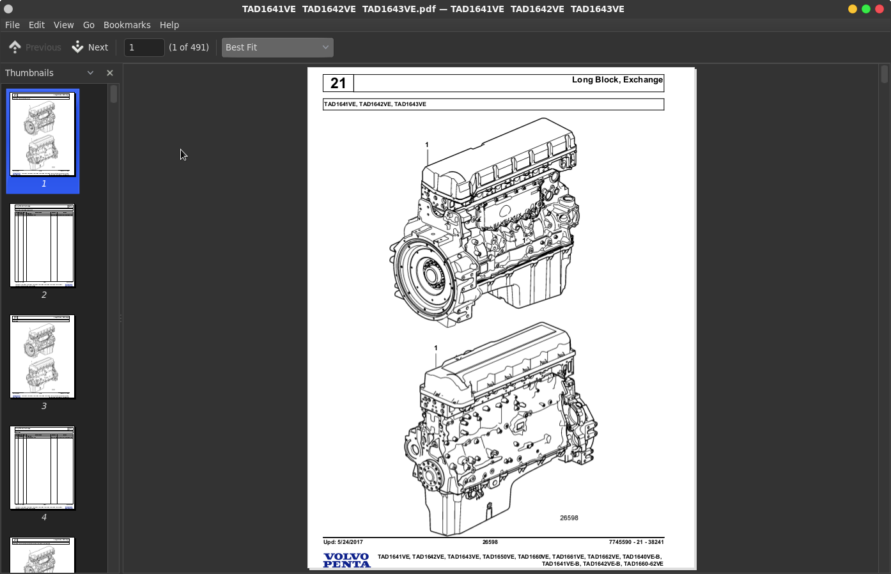
Task: Open the View menu
Action: click(x=63, y=25)
